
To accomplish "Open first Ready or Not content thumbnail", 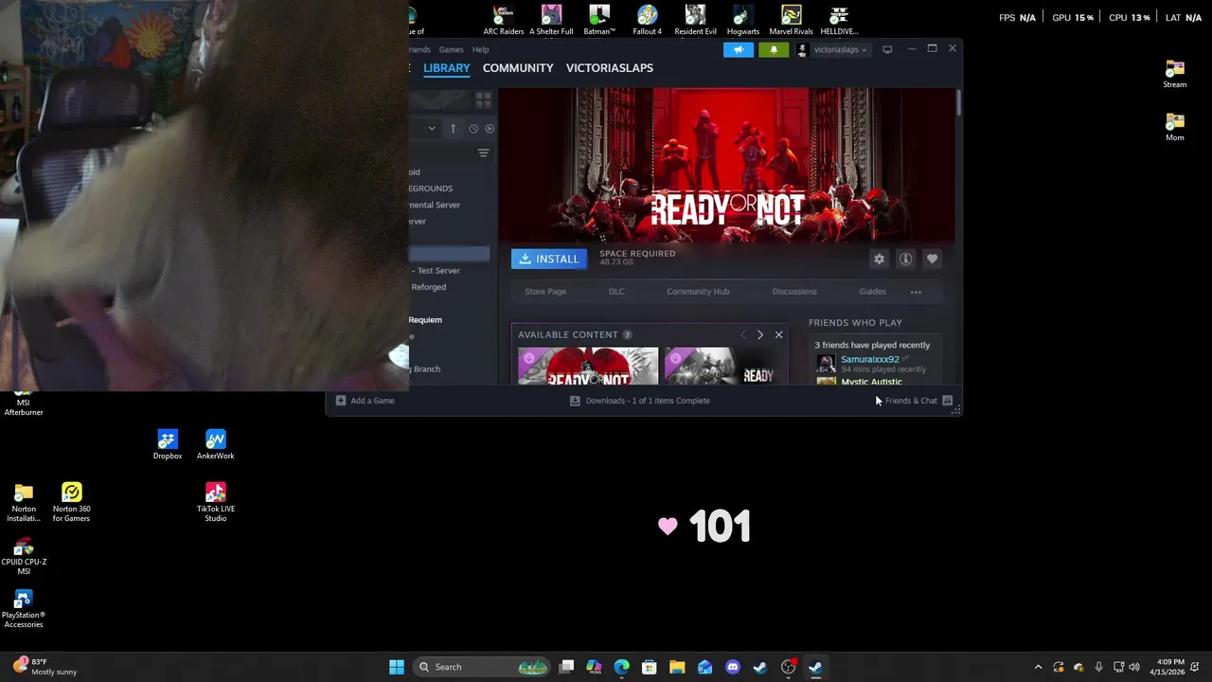I will (x=588, y=366).
